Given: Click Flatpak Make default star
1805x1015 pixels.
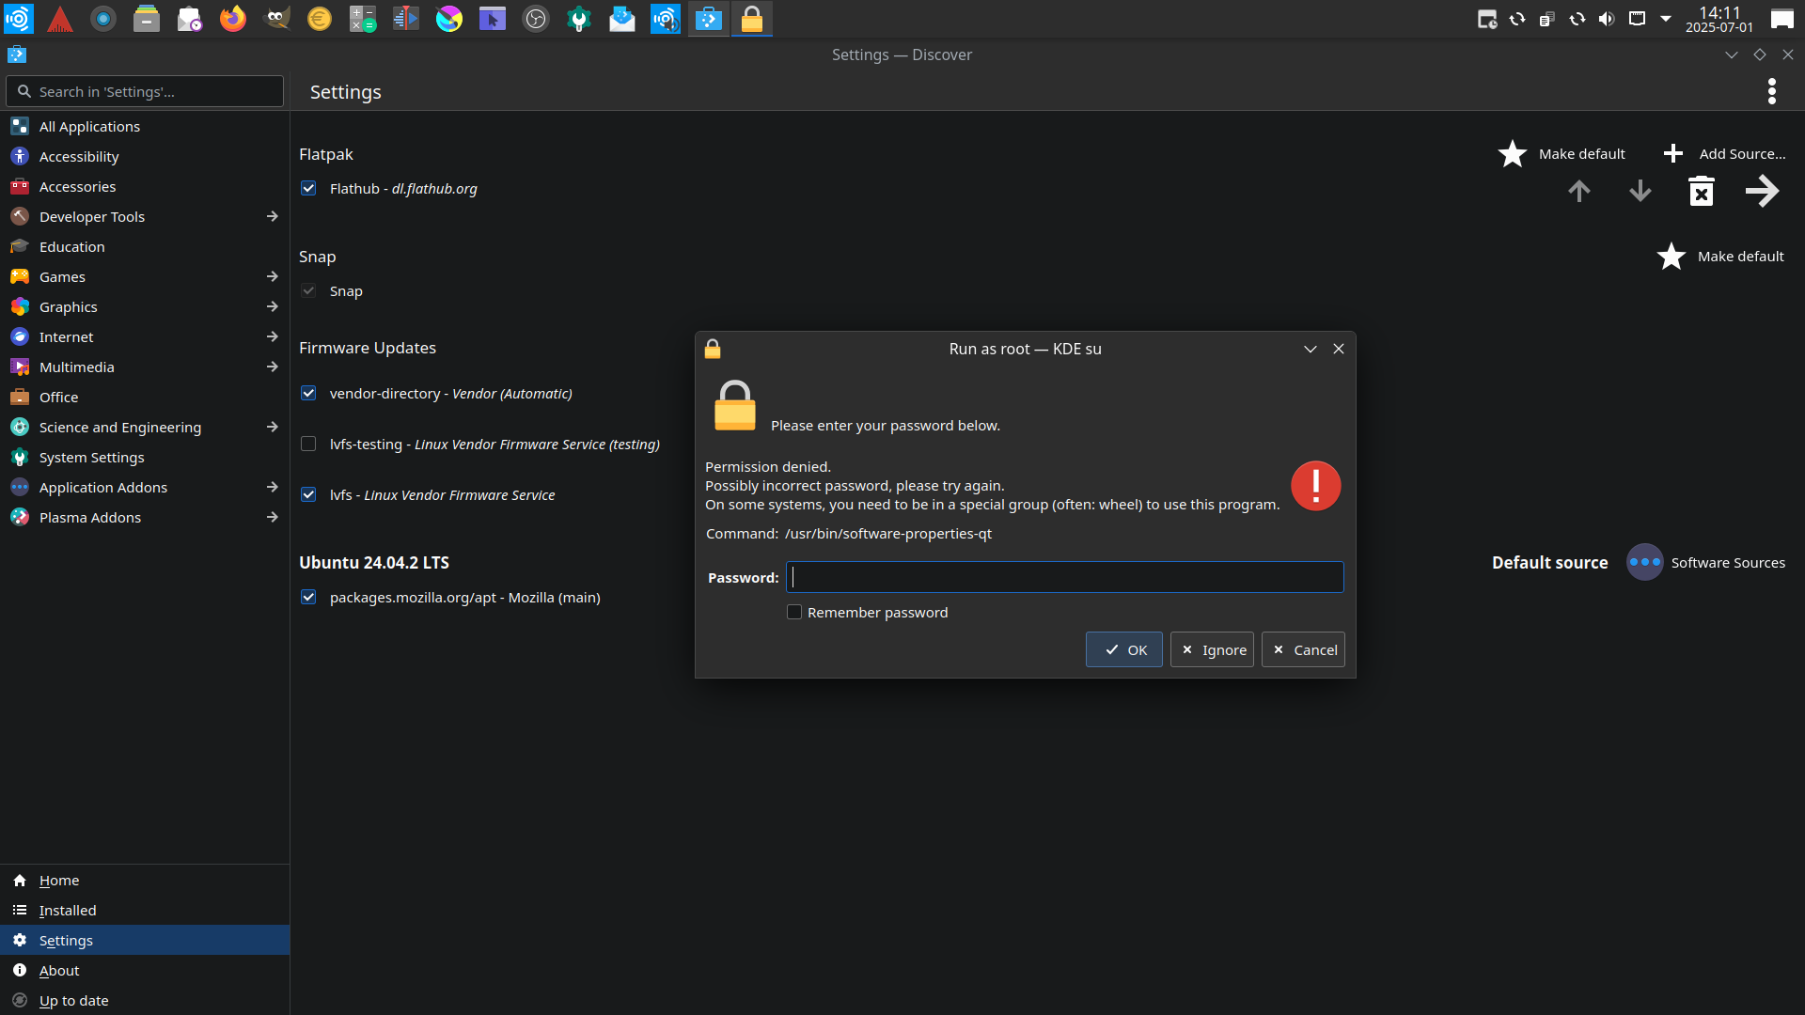Looking at the screenshot, I should pyautogui.click(x=1513, y=154).
